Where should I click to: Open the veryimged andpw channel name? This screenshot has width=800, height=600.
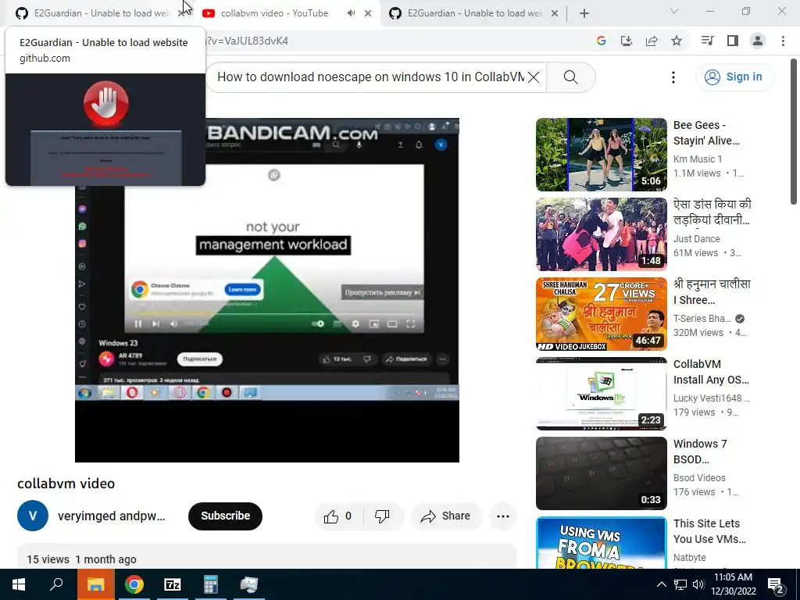(x=111, y=516)
